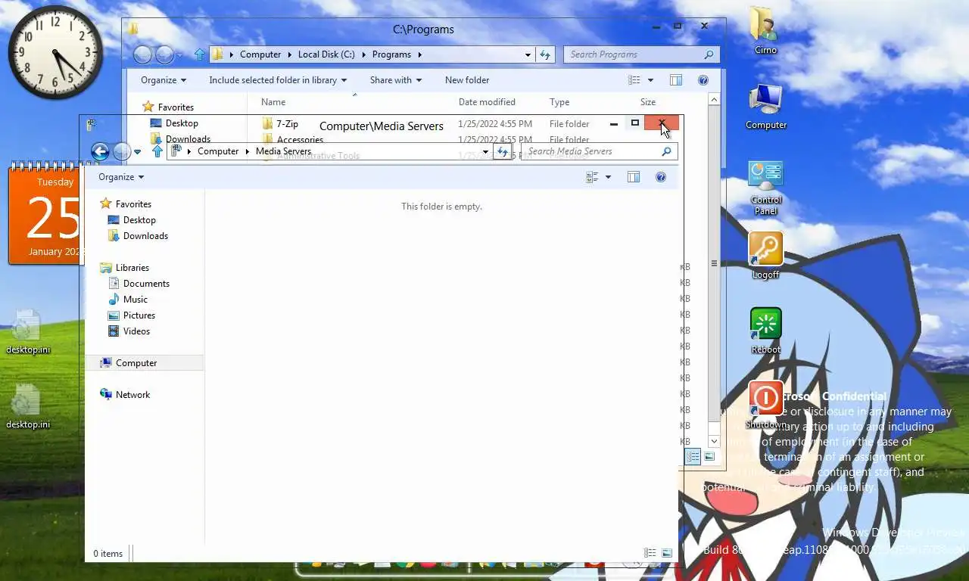969x581 pixels.
Task: Switch to details view in Programs status bar
Action: tap(693, 456)
